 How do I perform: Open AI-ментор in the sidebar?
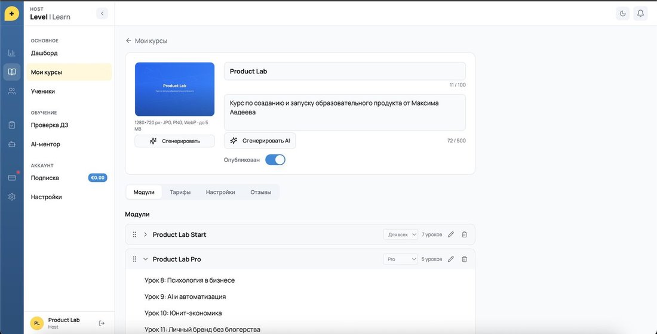click(69, 144)
